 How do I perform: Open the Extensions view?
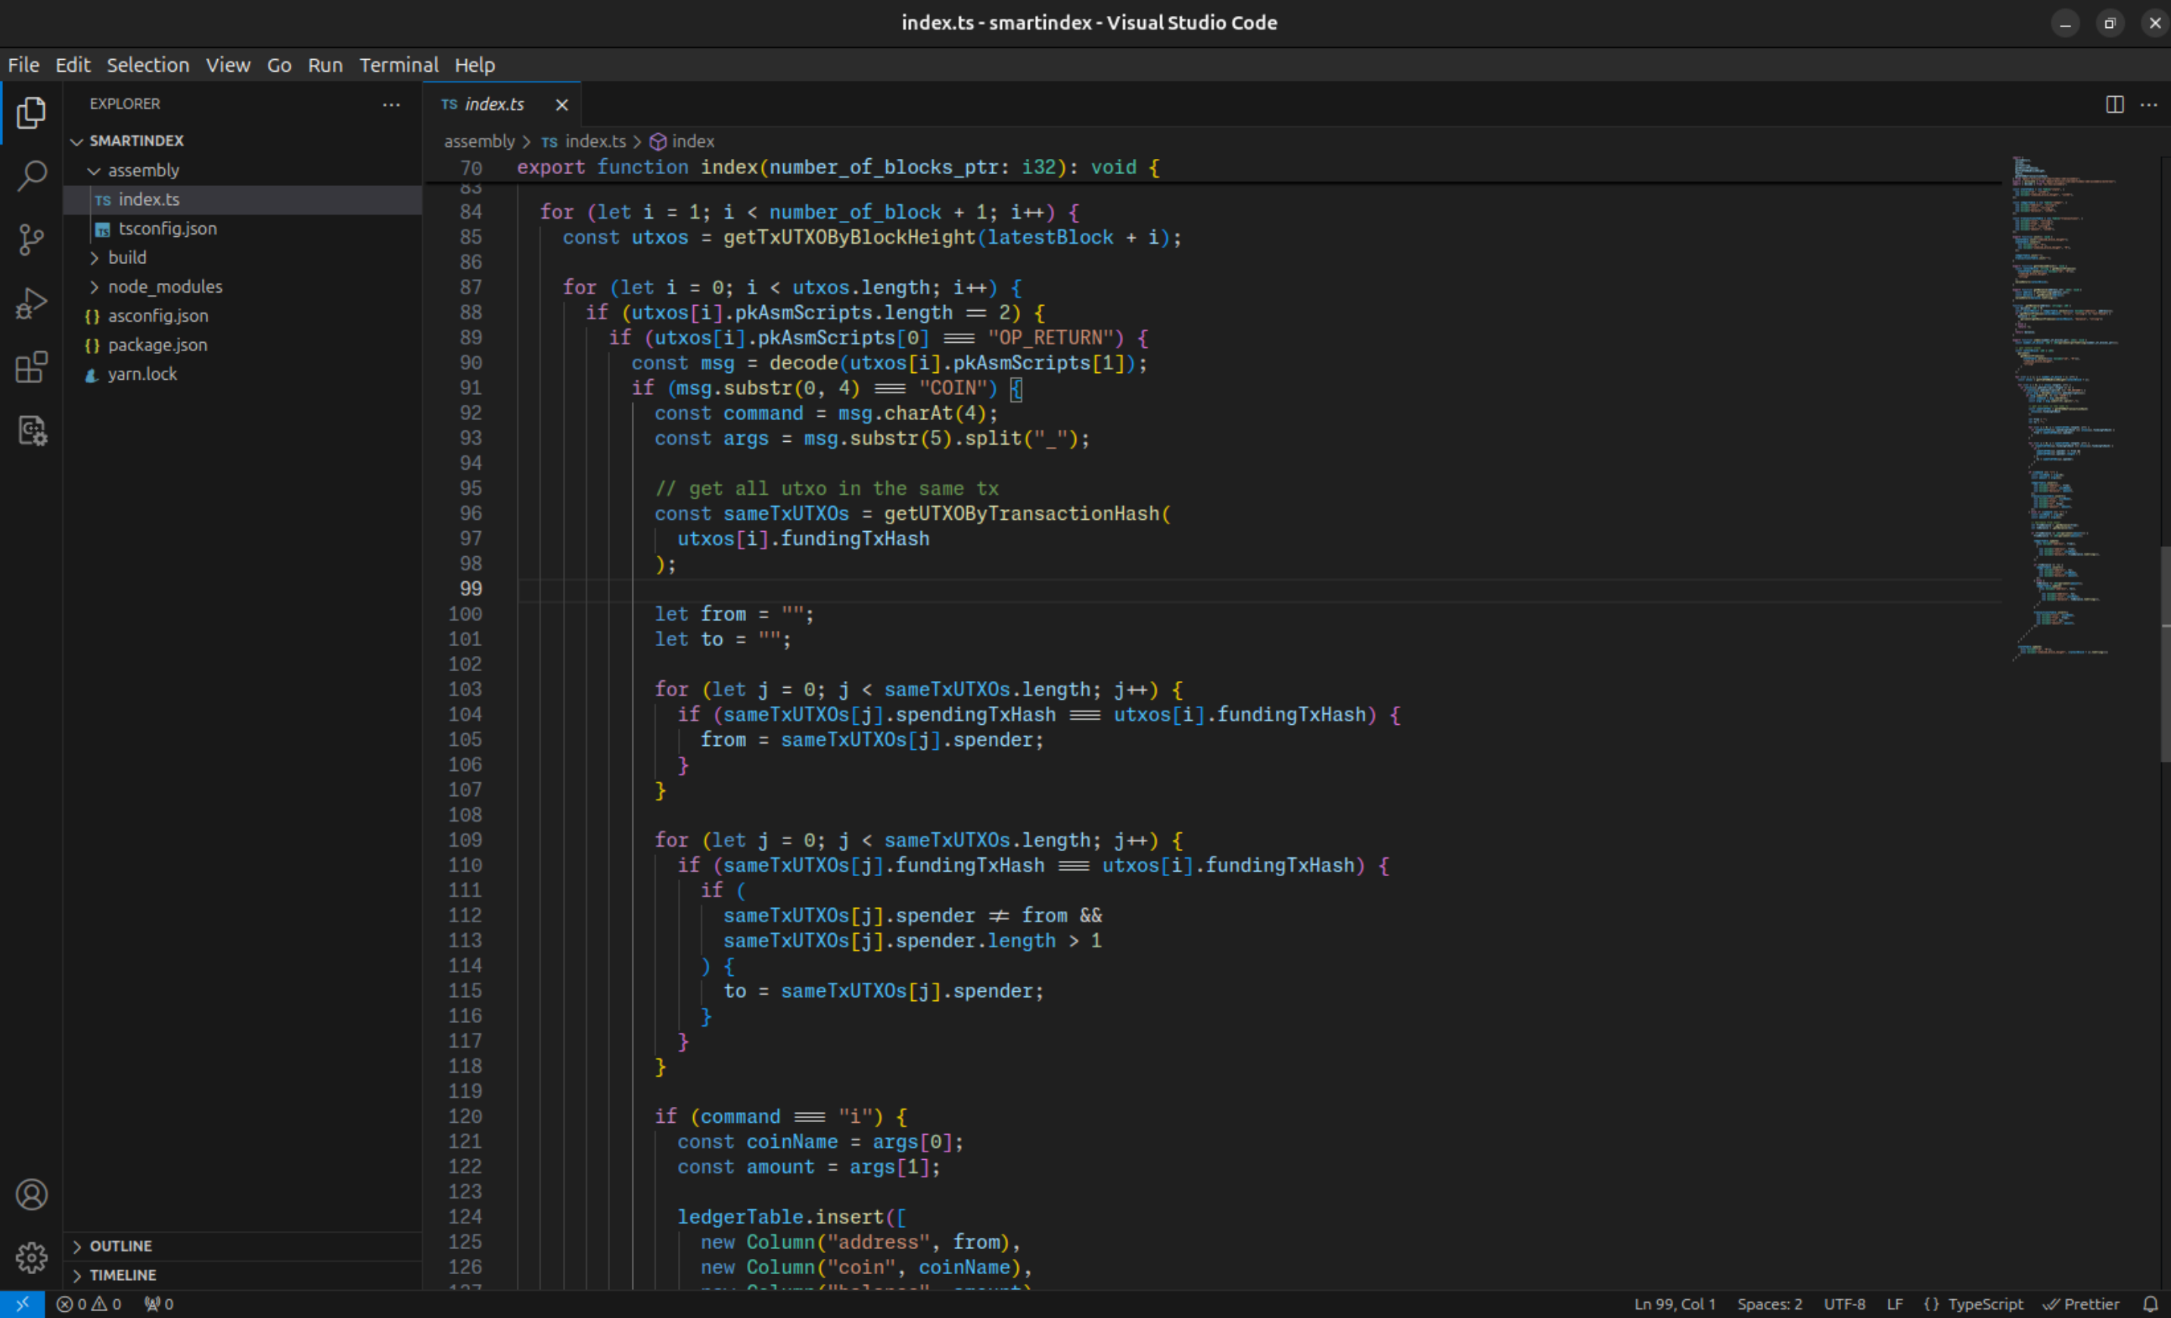[32, 366]
